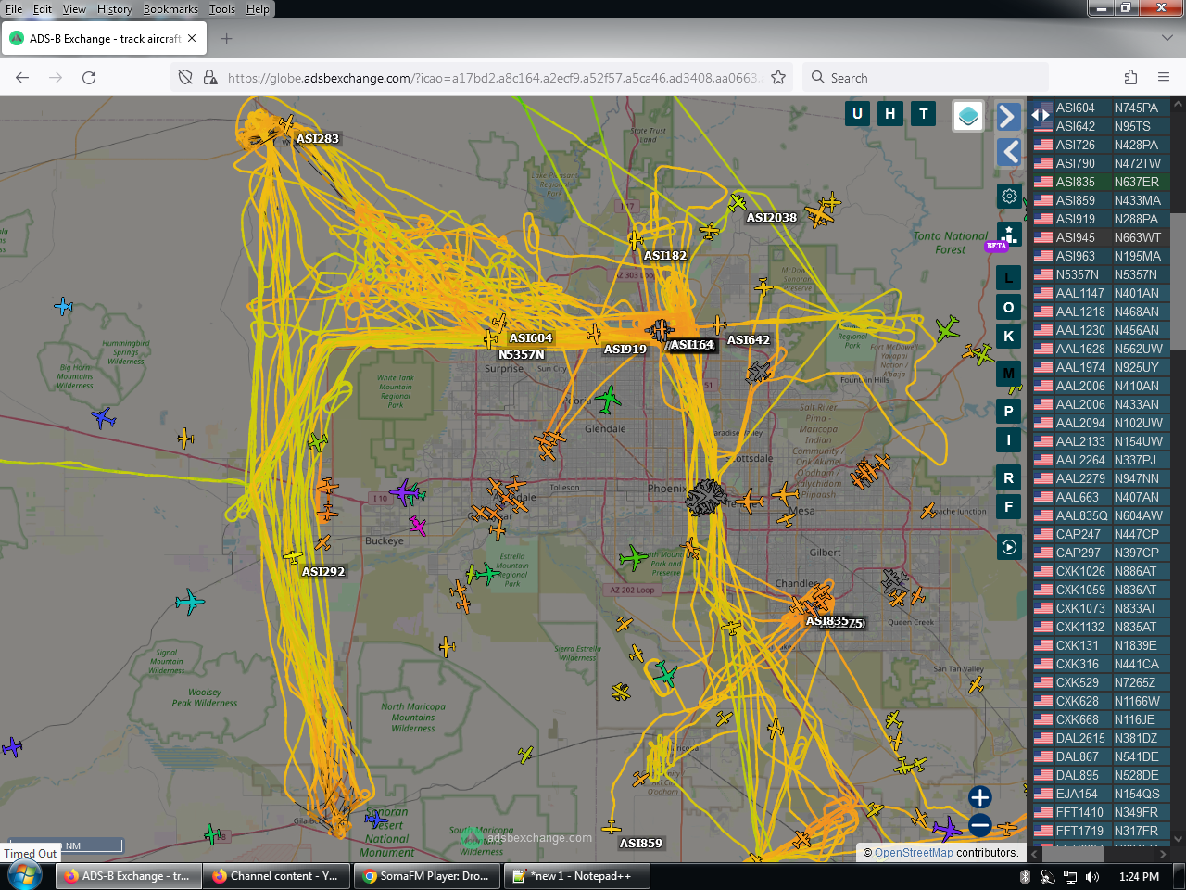Select CAP247 in the aircraft list
Viewport: 1186px width, 890px height.
tap(1101, 534)
